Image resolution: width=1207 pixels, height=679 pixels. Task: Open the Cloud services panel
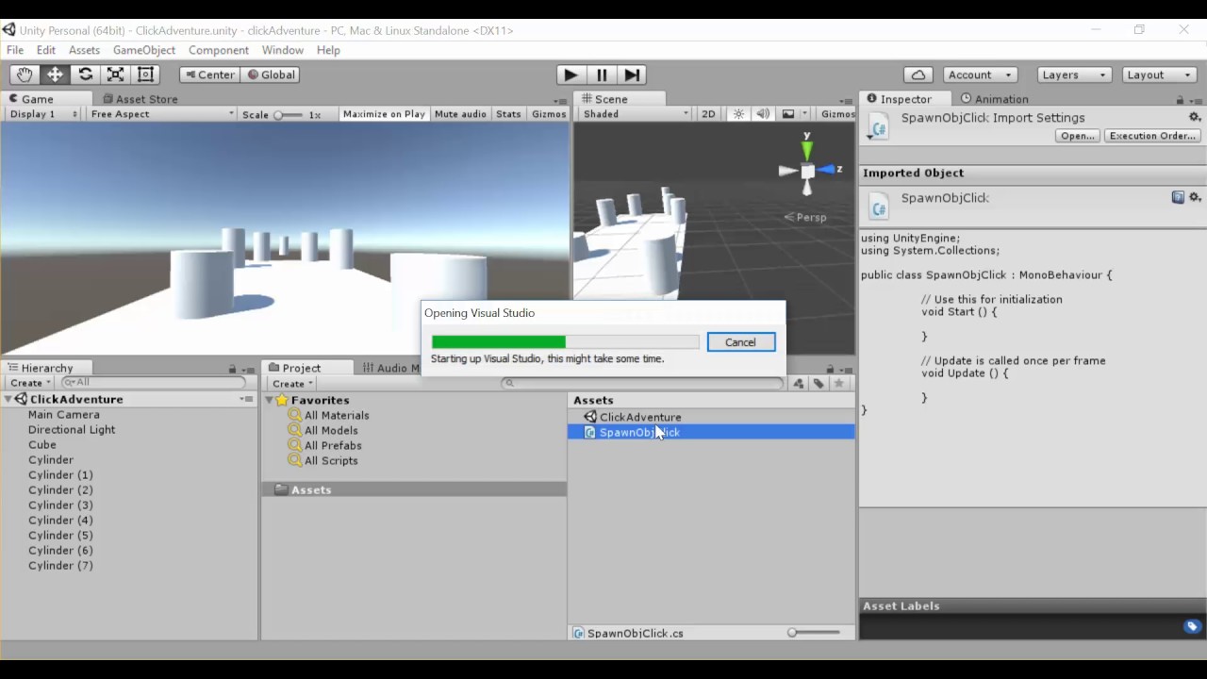coord(918,75)
